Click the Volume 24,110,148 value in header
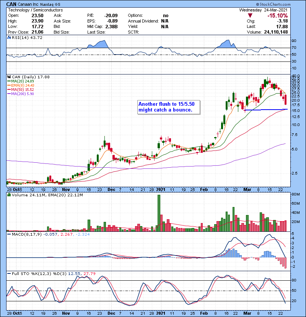This screenshot has height=317, width=306. (x=276, y=32)
